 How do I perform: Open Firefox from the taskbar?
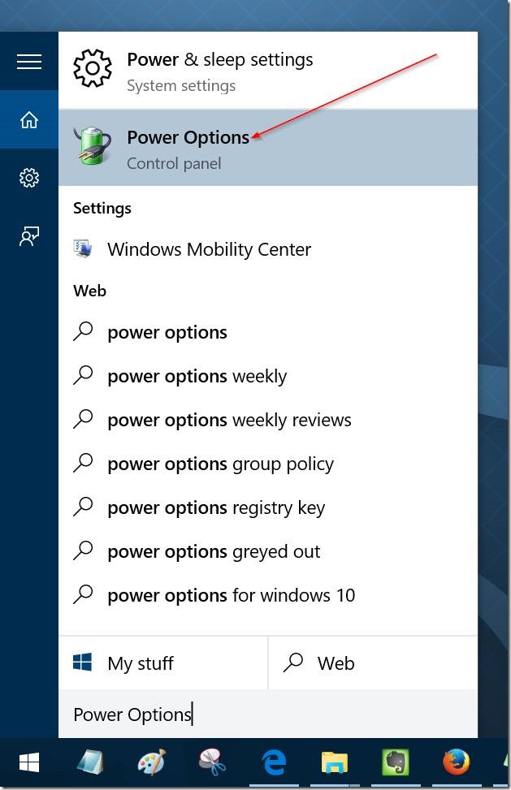[x=456, y=762]
